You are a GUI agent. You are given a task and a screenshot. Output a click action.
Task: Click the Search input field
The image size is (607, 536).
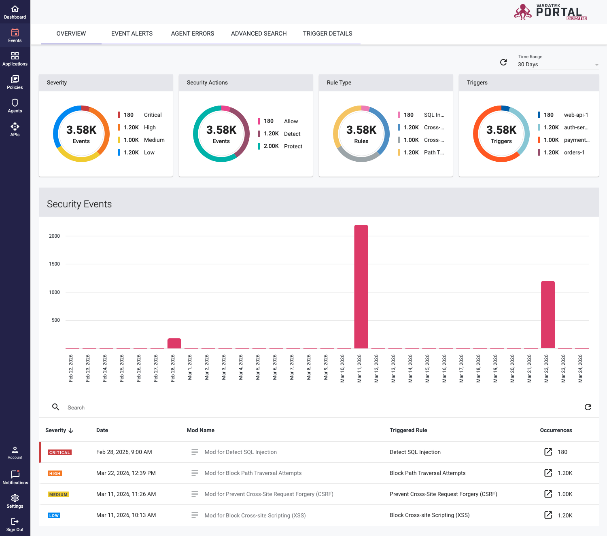click(320, 407)
